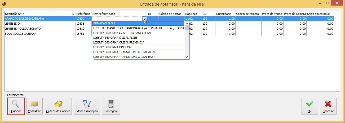Click the Saldo em estoque column header
This screenshot has width=345, height=123.
pos(320,14)
